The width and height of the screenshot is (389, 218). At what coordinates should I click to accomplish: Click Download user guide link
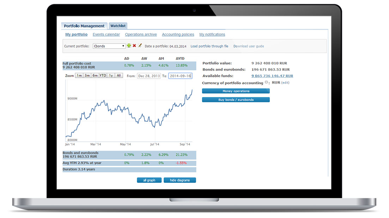click(249, 46)
